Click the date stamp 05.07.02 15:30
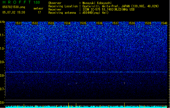 coord(14,12)
